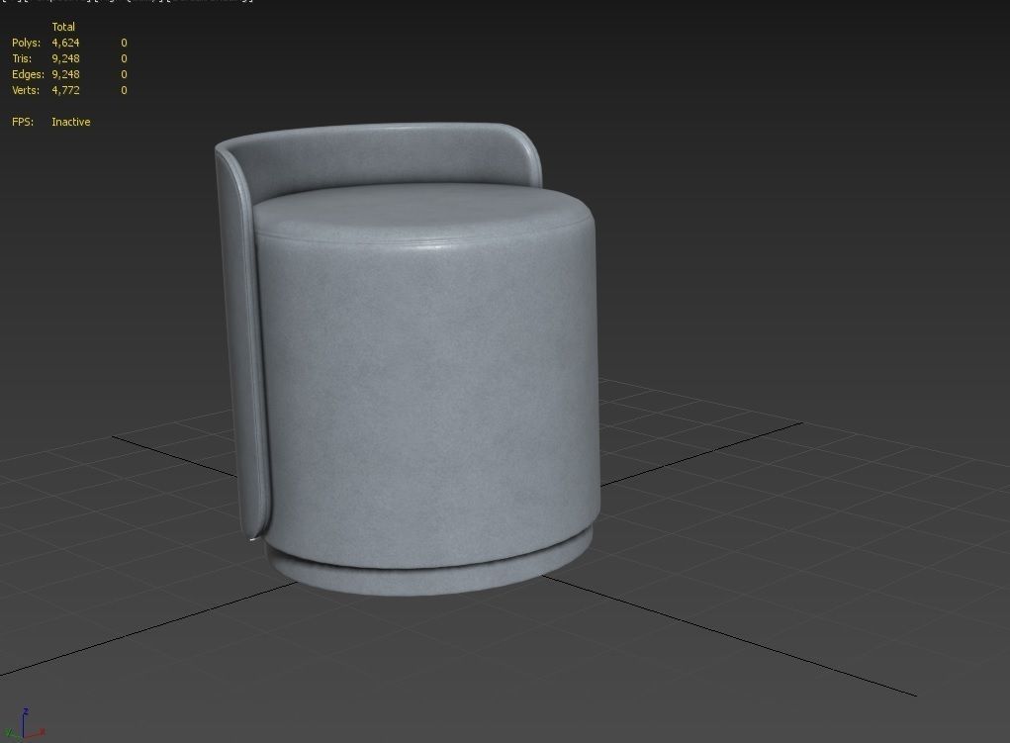Screen dimensions: 1010x743
Task: Click the selection count '0' in Polys row
Action: click(x=124, y=43)
